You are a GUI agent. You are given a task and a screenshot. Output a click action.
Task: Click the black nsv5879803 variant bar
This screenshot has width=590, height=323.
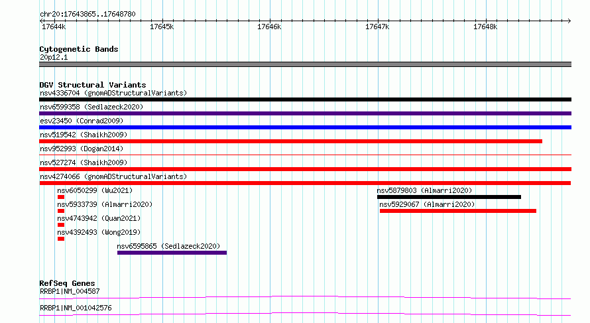449,197
